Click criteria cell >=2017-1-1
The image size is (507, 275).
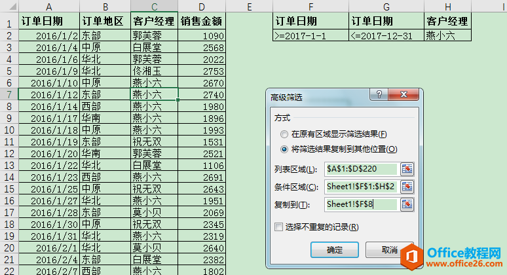[310, 35]
